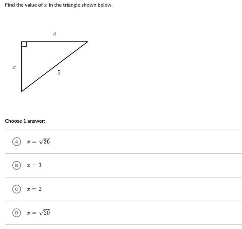Choose the x = √36 answer text

[38, 141]
